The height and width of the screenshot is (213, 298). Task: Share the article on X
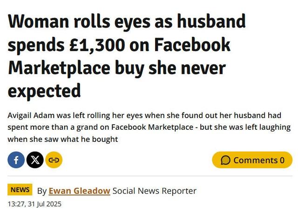(x=35, y=160)
